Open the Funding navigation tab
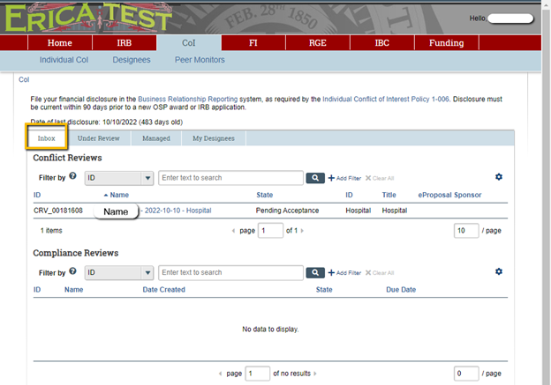This screenshot has width=551, height=385. coord(446,43)
